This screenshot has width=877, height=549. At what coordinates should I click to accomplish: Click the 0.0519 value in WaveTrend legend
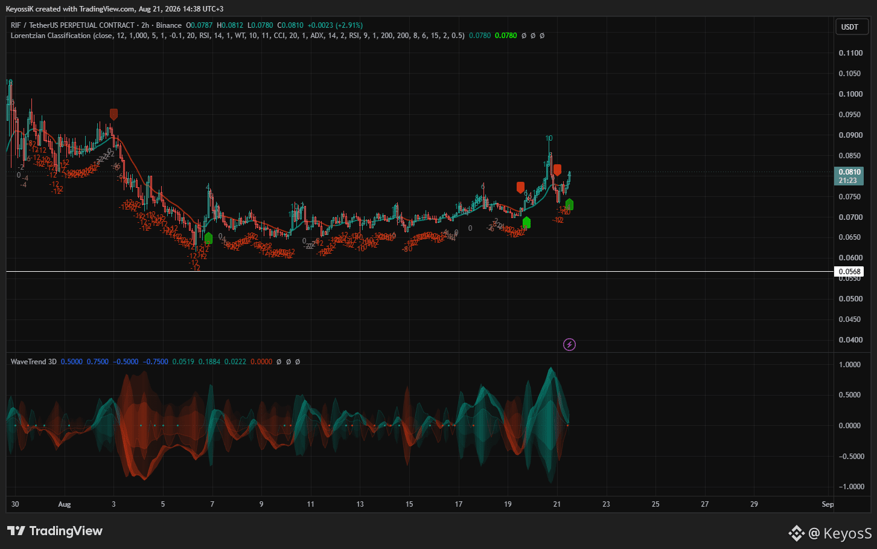click(183, 362)
